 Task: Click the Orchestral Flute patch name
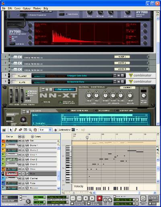(x=76, y=82)
